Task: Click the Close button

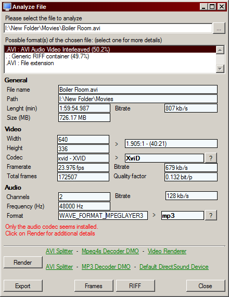Action: [x=206, y=286]
